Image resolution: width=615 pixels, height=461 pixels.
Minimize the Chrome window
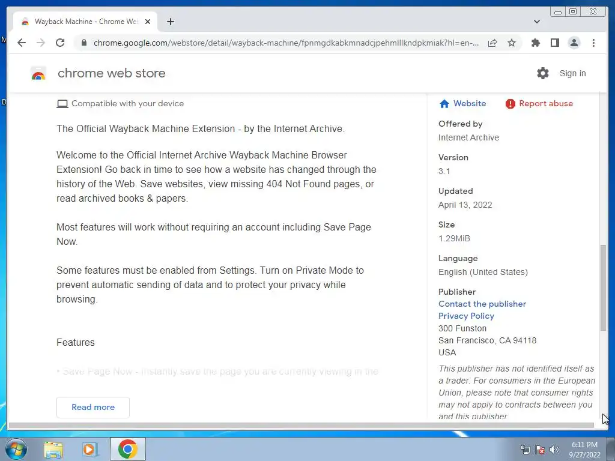[558, 12]
